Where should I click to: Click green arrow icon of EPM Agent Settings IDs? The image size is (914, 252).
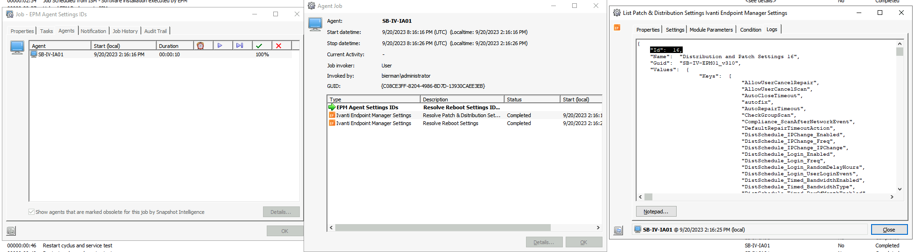click(x=332, y=107)
